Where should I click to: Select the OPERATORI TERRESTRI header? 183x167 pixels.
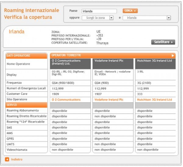(113, 55)
